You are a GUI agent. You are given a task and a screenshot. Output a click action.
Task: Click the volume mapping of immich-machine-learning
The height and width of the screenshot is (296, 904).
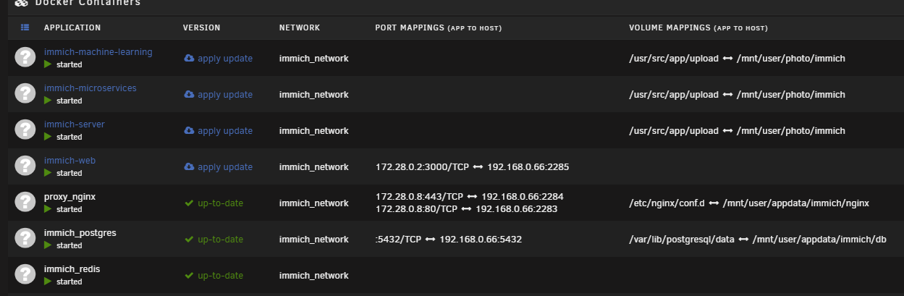(x=738, y=58)
